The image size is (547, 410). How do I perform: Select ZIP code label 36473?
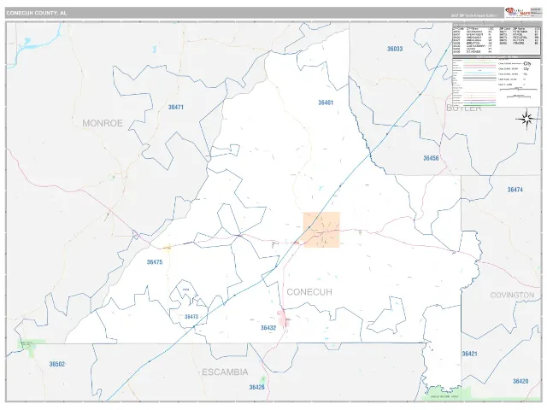191,317
